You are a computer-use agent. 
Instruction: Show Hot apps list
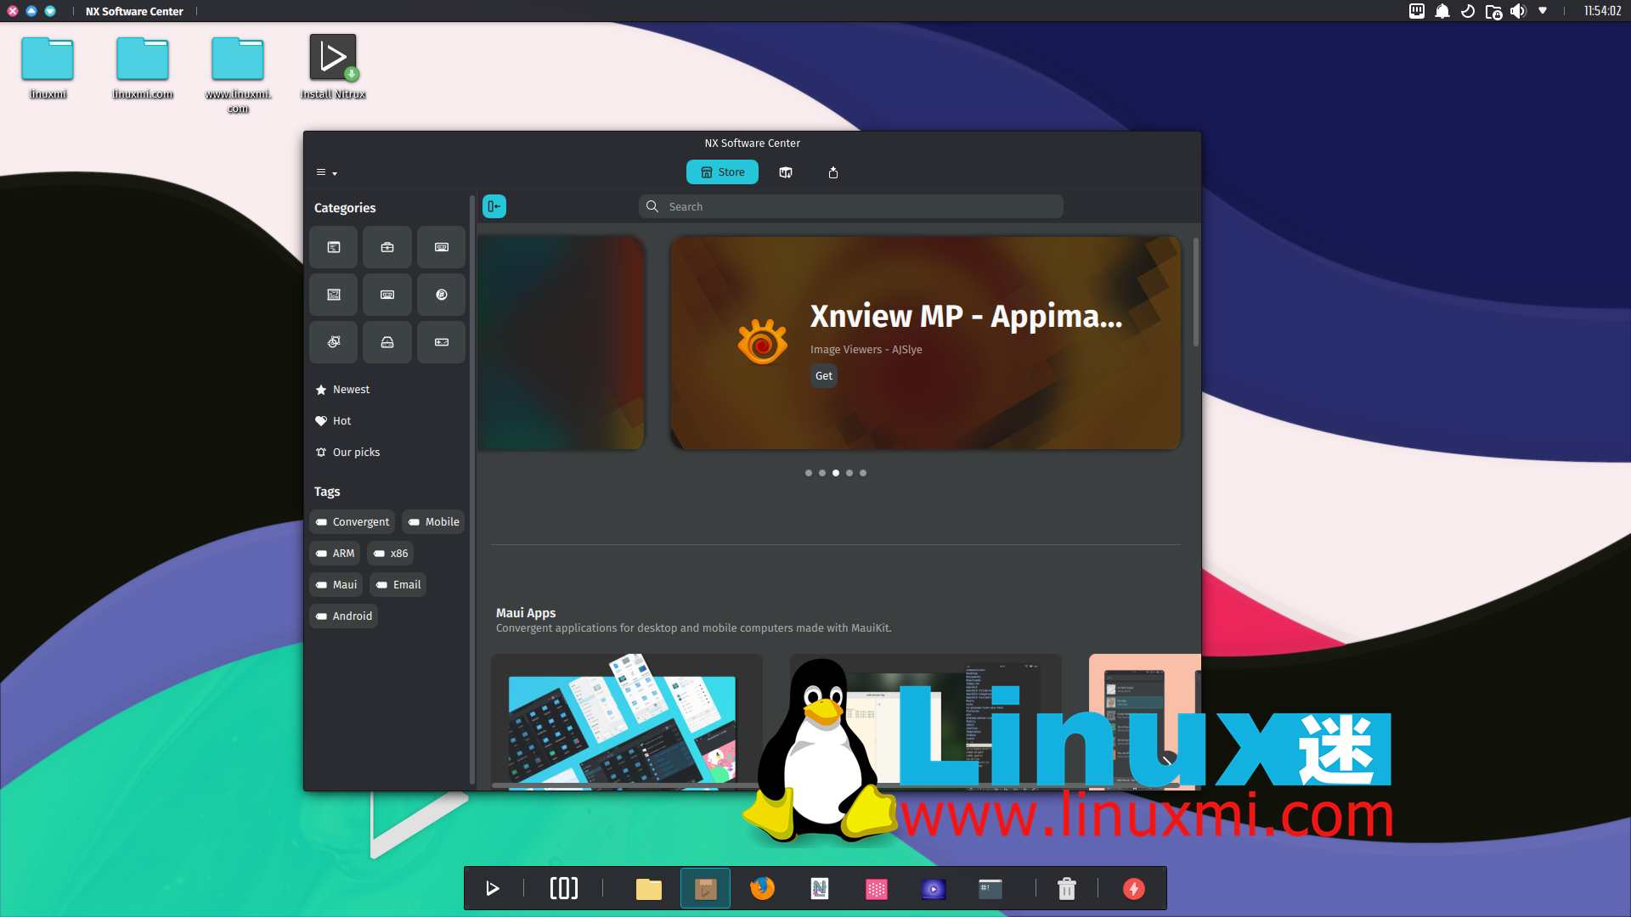click(x=388, y=421)
